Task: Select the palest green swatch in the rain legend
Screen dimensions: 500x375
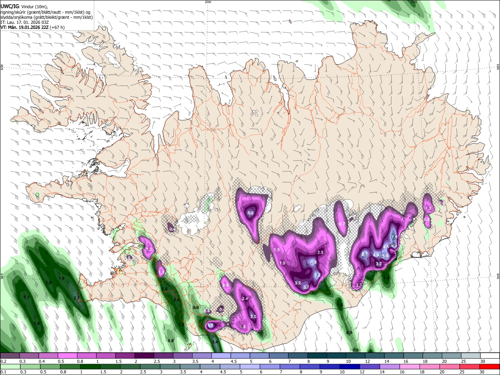Action: (x=10, y=366)
